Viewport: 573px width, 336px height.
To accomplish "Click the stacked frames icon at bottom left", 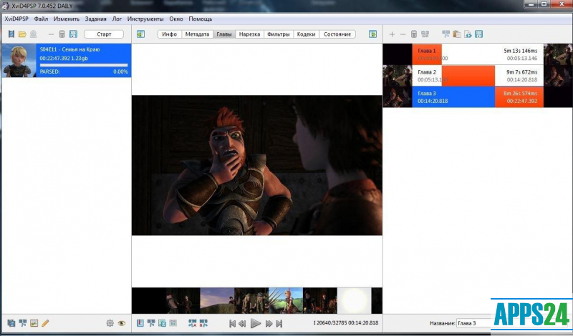I will click(x=11, y=323).
